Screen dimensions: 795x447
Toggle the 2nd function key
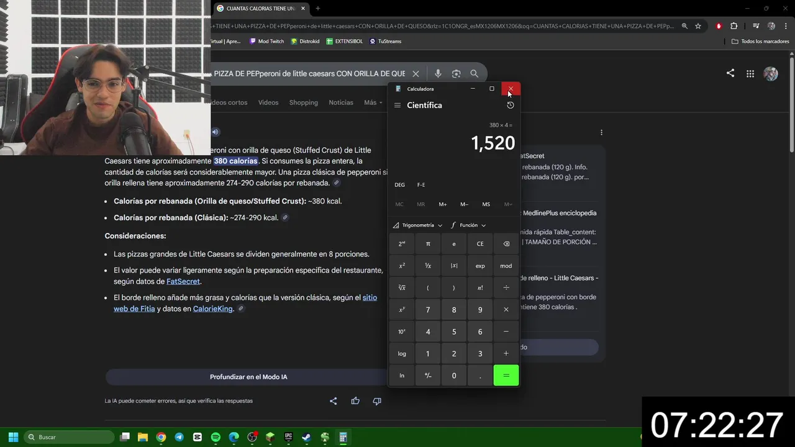pyautogui.click(x=402, y=244)
